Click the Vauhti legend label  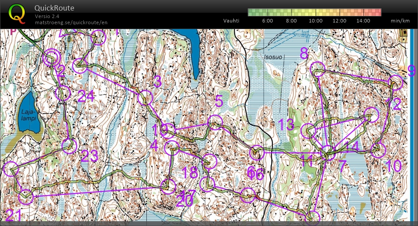(231, 21)
